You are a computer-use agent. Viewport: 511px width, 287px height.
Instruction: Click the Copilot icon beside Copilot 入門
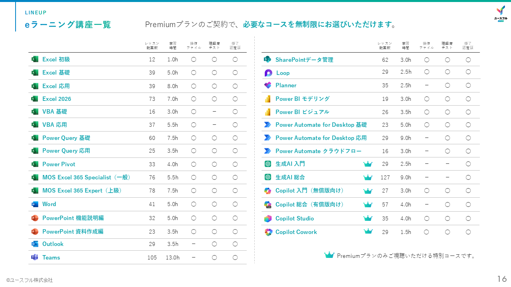click(267, 191)
